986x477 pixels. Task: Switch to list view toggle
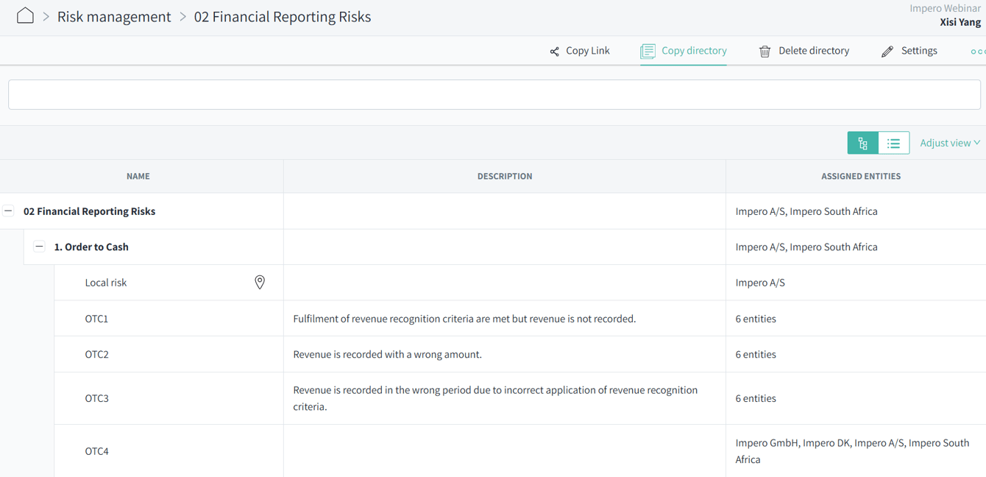pyautogui.click(x=893, y=143)
